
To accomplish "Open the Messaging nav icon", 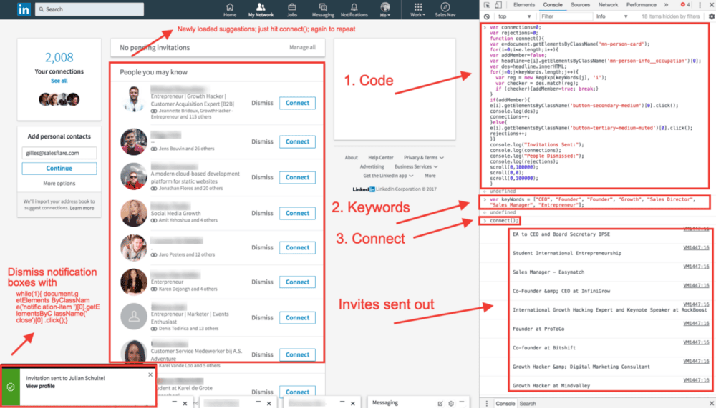I will click(323, 9).
